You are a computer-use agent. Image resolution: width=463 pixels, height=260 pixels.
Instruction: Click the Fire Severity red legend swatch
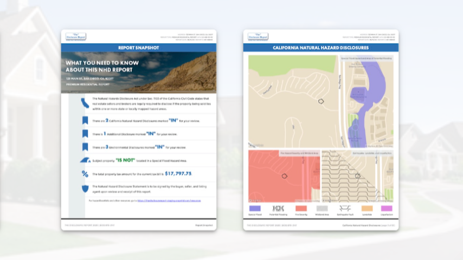point(301,207)
